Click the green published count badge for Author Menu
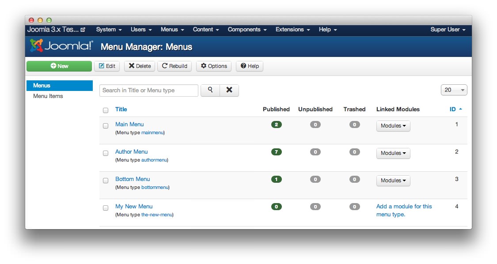Screen dimensions: 497x264 (x=276, y=151)
